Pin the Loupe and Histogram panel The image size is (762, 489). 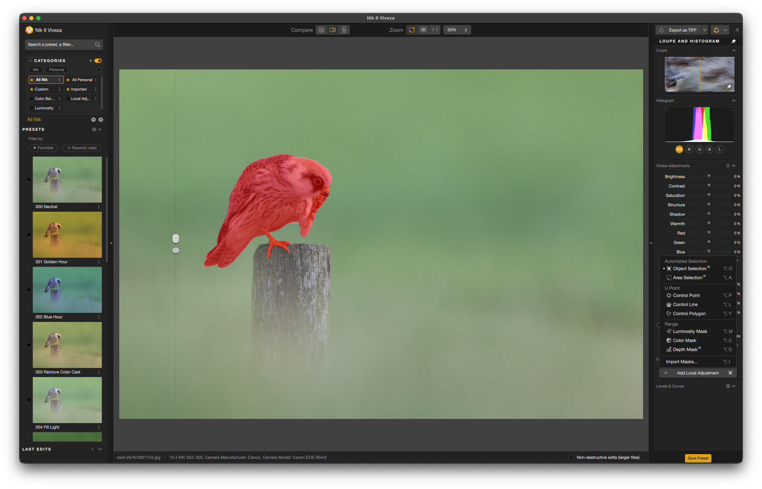pos(733,41)
